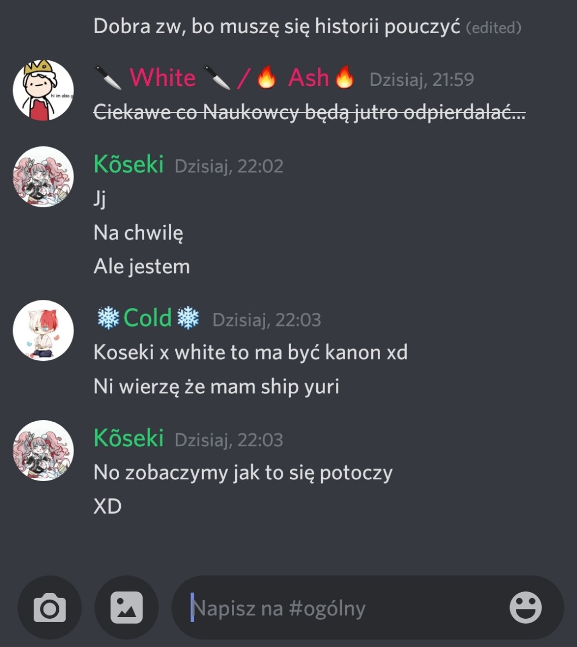Open the image gallery button
Image resolution: width=577 pixels, height=647 pixels.
pyautogui.click(x=126, y=607)
